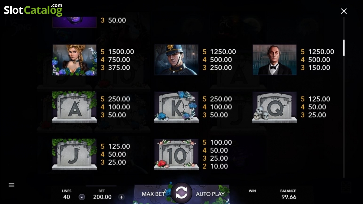Image resolution: width=363 pixels, height=204 pixels.
Task: Click the Q tombstone with skulls
Action: coord(275,107)
